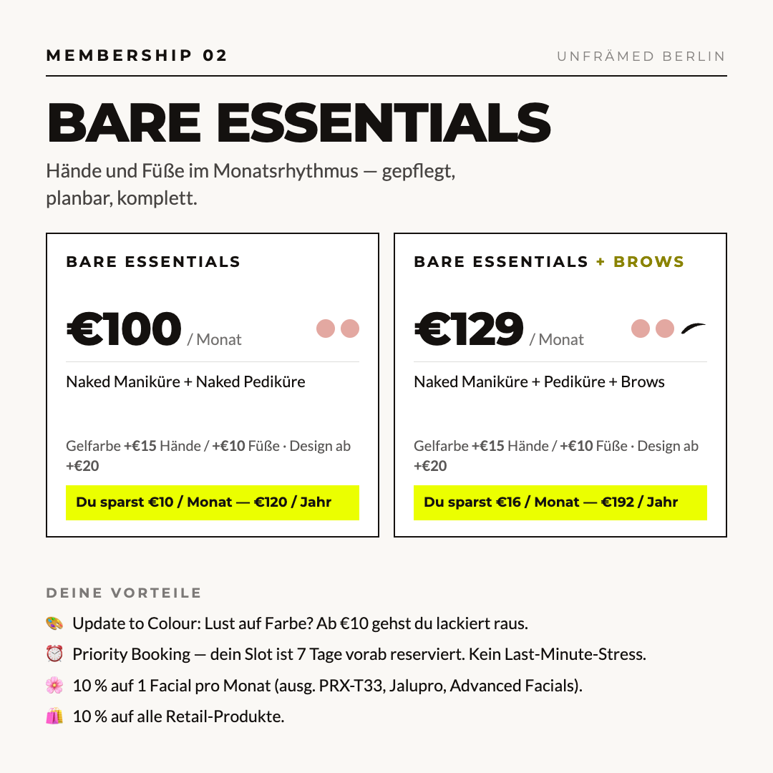The image size is (773, 773).
Task: Click the Priority Booking benefit line
Action: click(x=359, y=654)
